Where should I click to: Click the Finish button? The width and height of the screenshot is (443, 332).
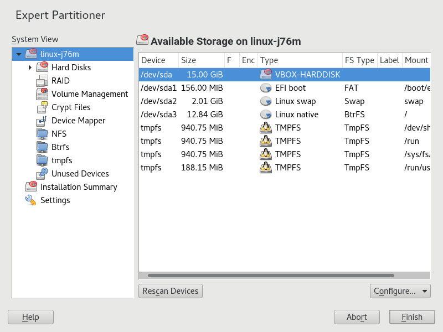(x=411, y=317)
